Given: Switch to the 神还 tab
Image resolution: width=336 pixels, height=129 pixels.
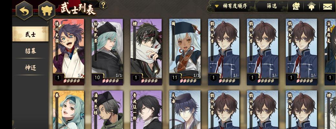Looking at the screenshot, I should click(x=30, y=68).
